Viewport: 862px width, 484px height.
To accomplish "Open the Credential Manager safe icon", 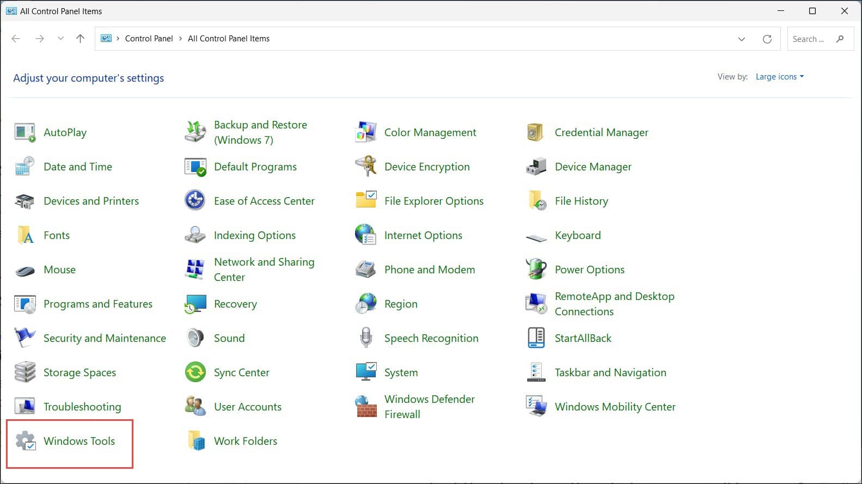I will (x=536, y=132).
